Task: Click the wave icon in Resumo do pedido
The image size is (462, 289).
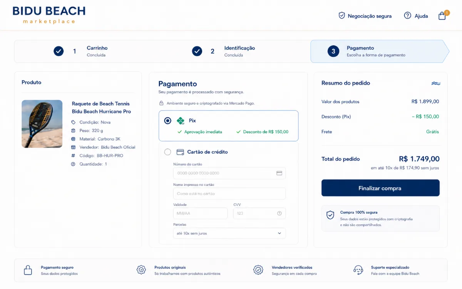Action: 436,83
